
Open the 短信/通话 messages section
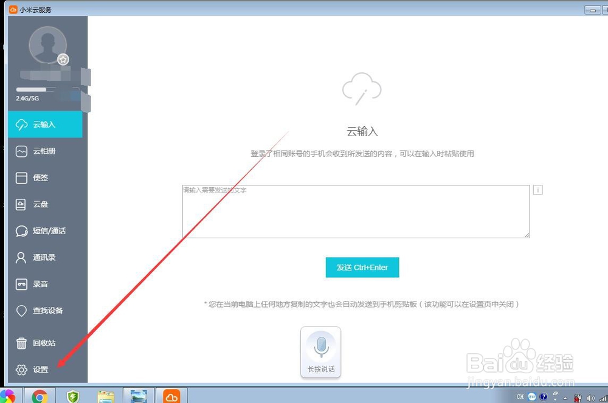(45, 231)
